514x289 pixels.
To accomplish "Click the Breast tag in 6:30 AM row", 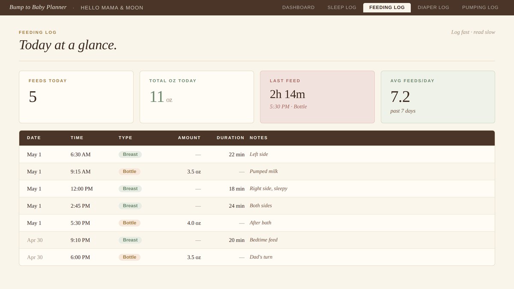I will [130, 155].
